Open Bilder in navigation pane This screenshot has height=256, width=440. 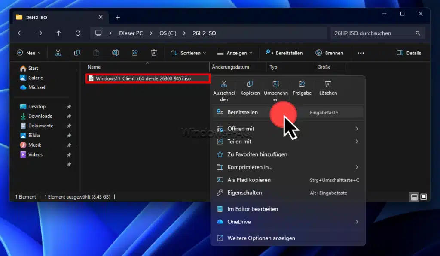pos(31,135)
